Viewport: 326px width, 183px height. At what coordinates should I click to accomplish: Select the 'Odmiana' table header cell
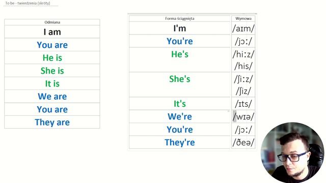pos(52,22)
